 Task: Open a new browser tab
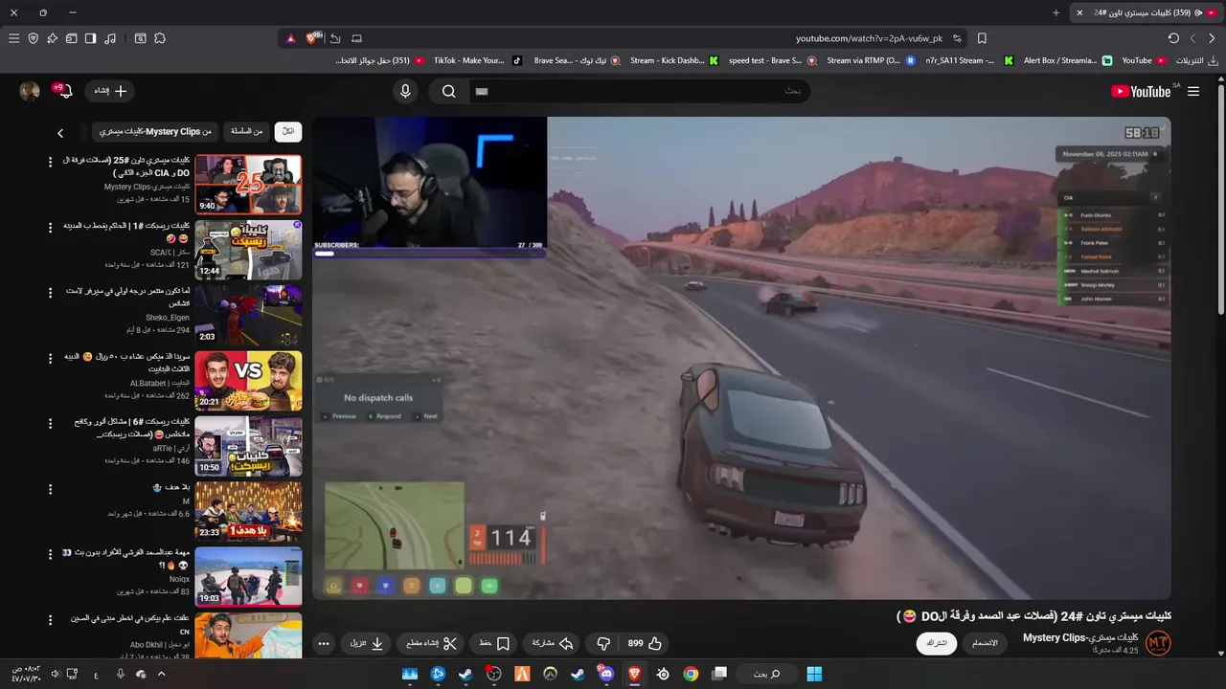[1056, 12]
